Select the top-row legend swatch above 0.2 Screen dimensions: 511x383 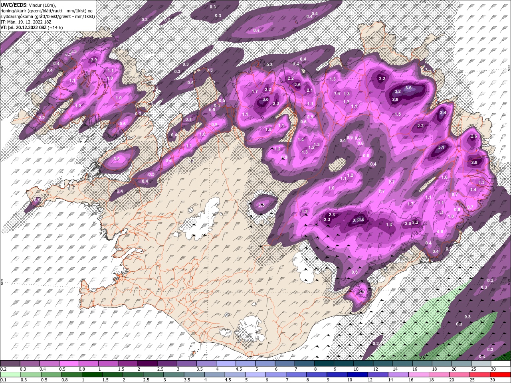point(10,363)
